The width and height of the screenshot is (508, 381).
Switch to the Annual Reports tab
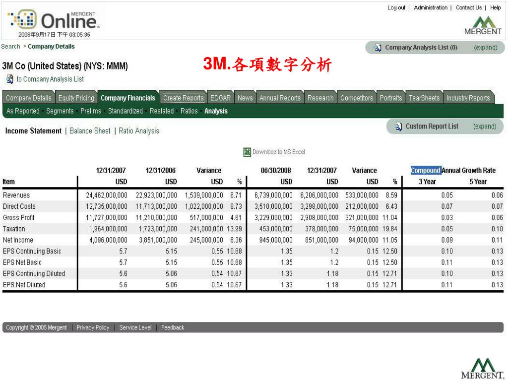click(280, 98)
